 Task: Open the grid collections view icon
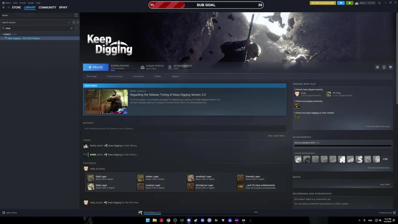[x=76, y=15]
